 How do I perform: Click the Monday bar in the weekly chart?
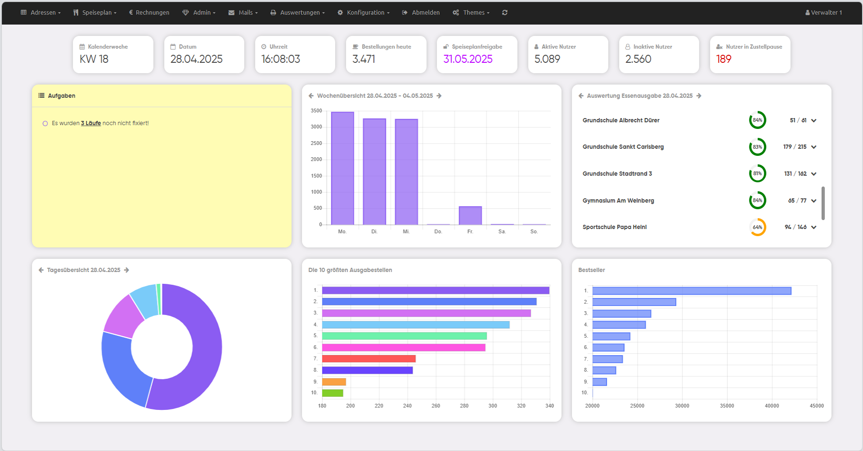(342, 168)
